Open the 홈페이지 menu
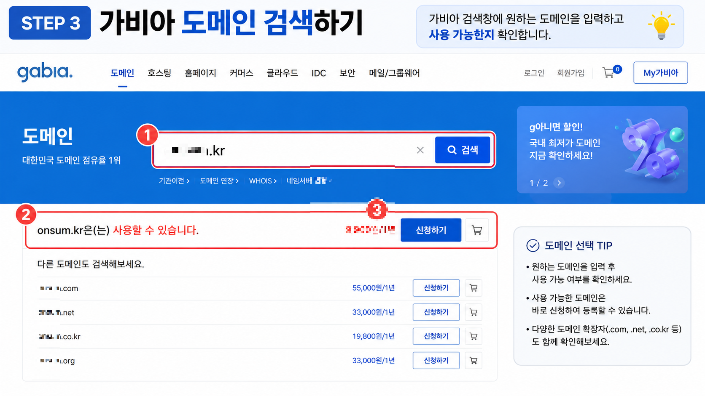This screenshot has width=705, height=396. click(x=200, y=73)
